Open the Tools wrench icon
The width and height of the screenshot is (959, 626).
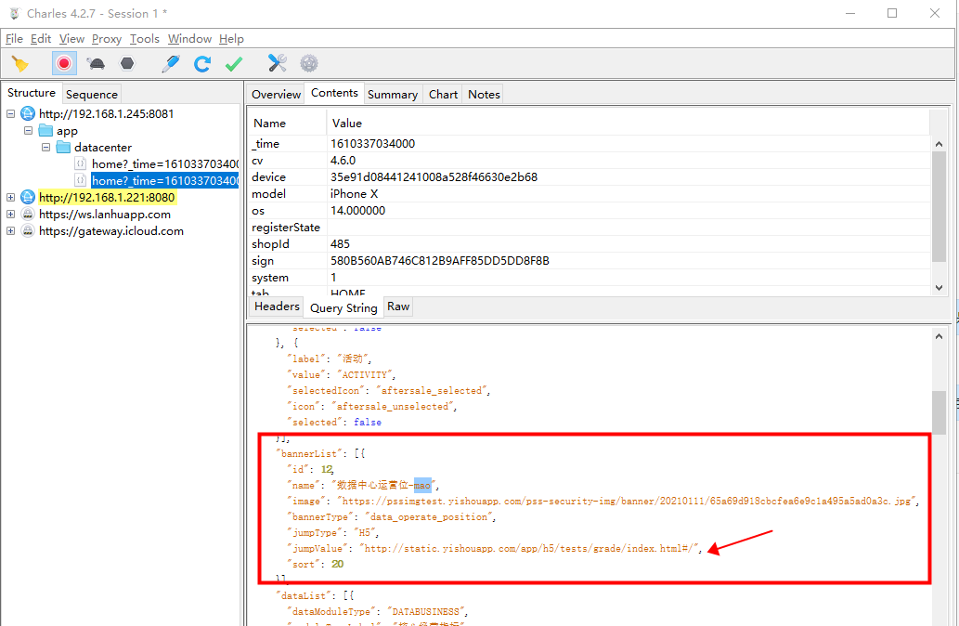coord(277,63)
